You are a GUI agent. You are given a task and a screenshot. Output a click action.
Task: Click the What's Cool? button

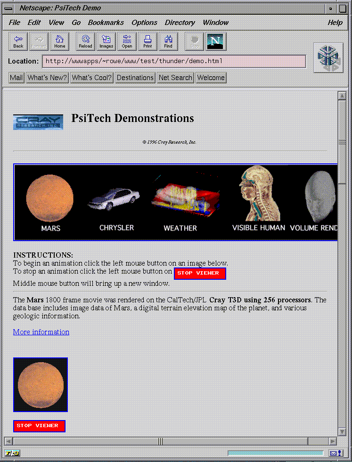pyautogui.click(x=92, y=78)
